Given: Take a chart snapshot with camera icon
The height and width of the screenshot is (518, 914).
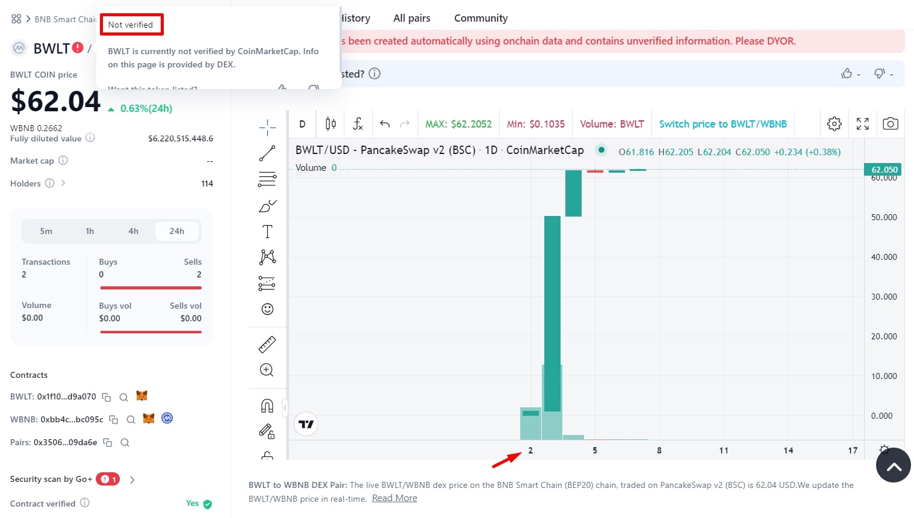Looking at the screenshot, I should (891, 124).
